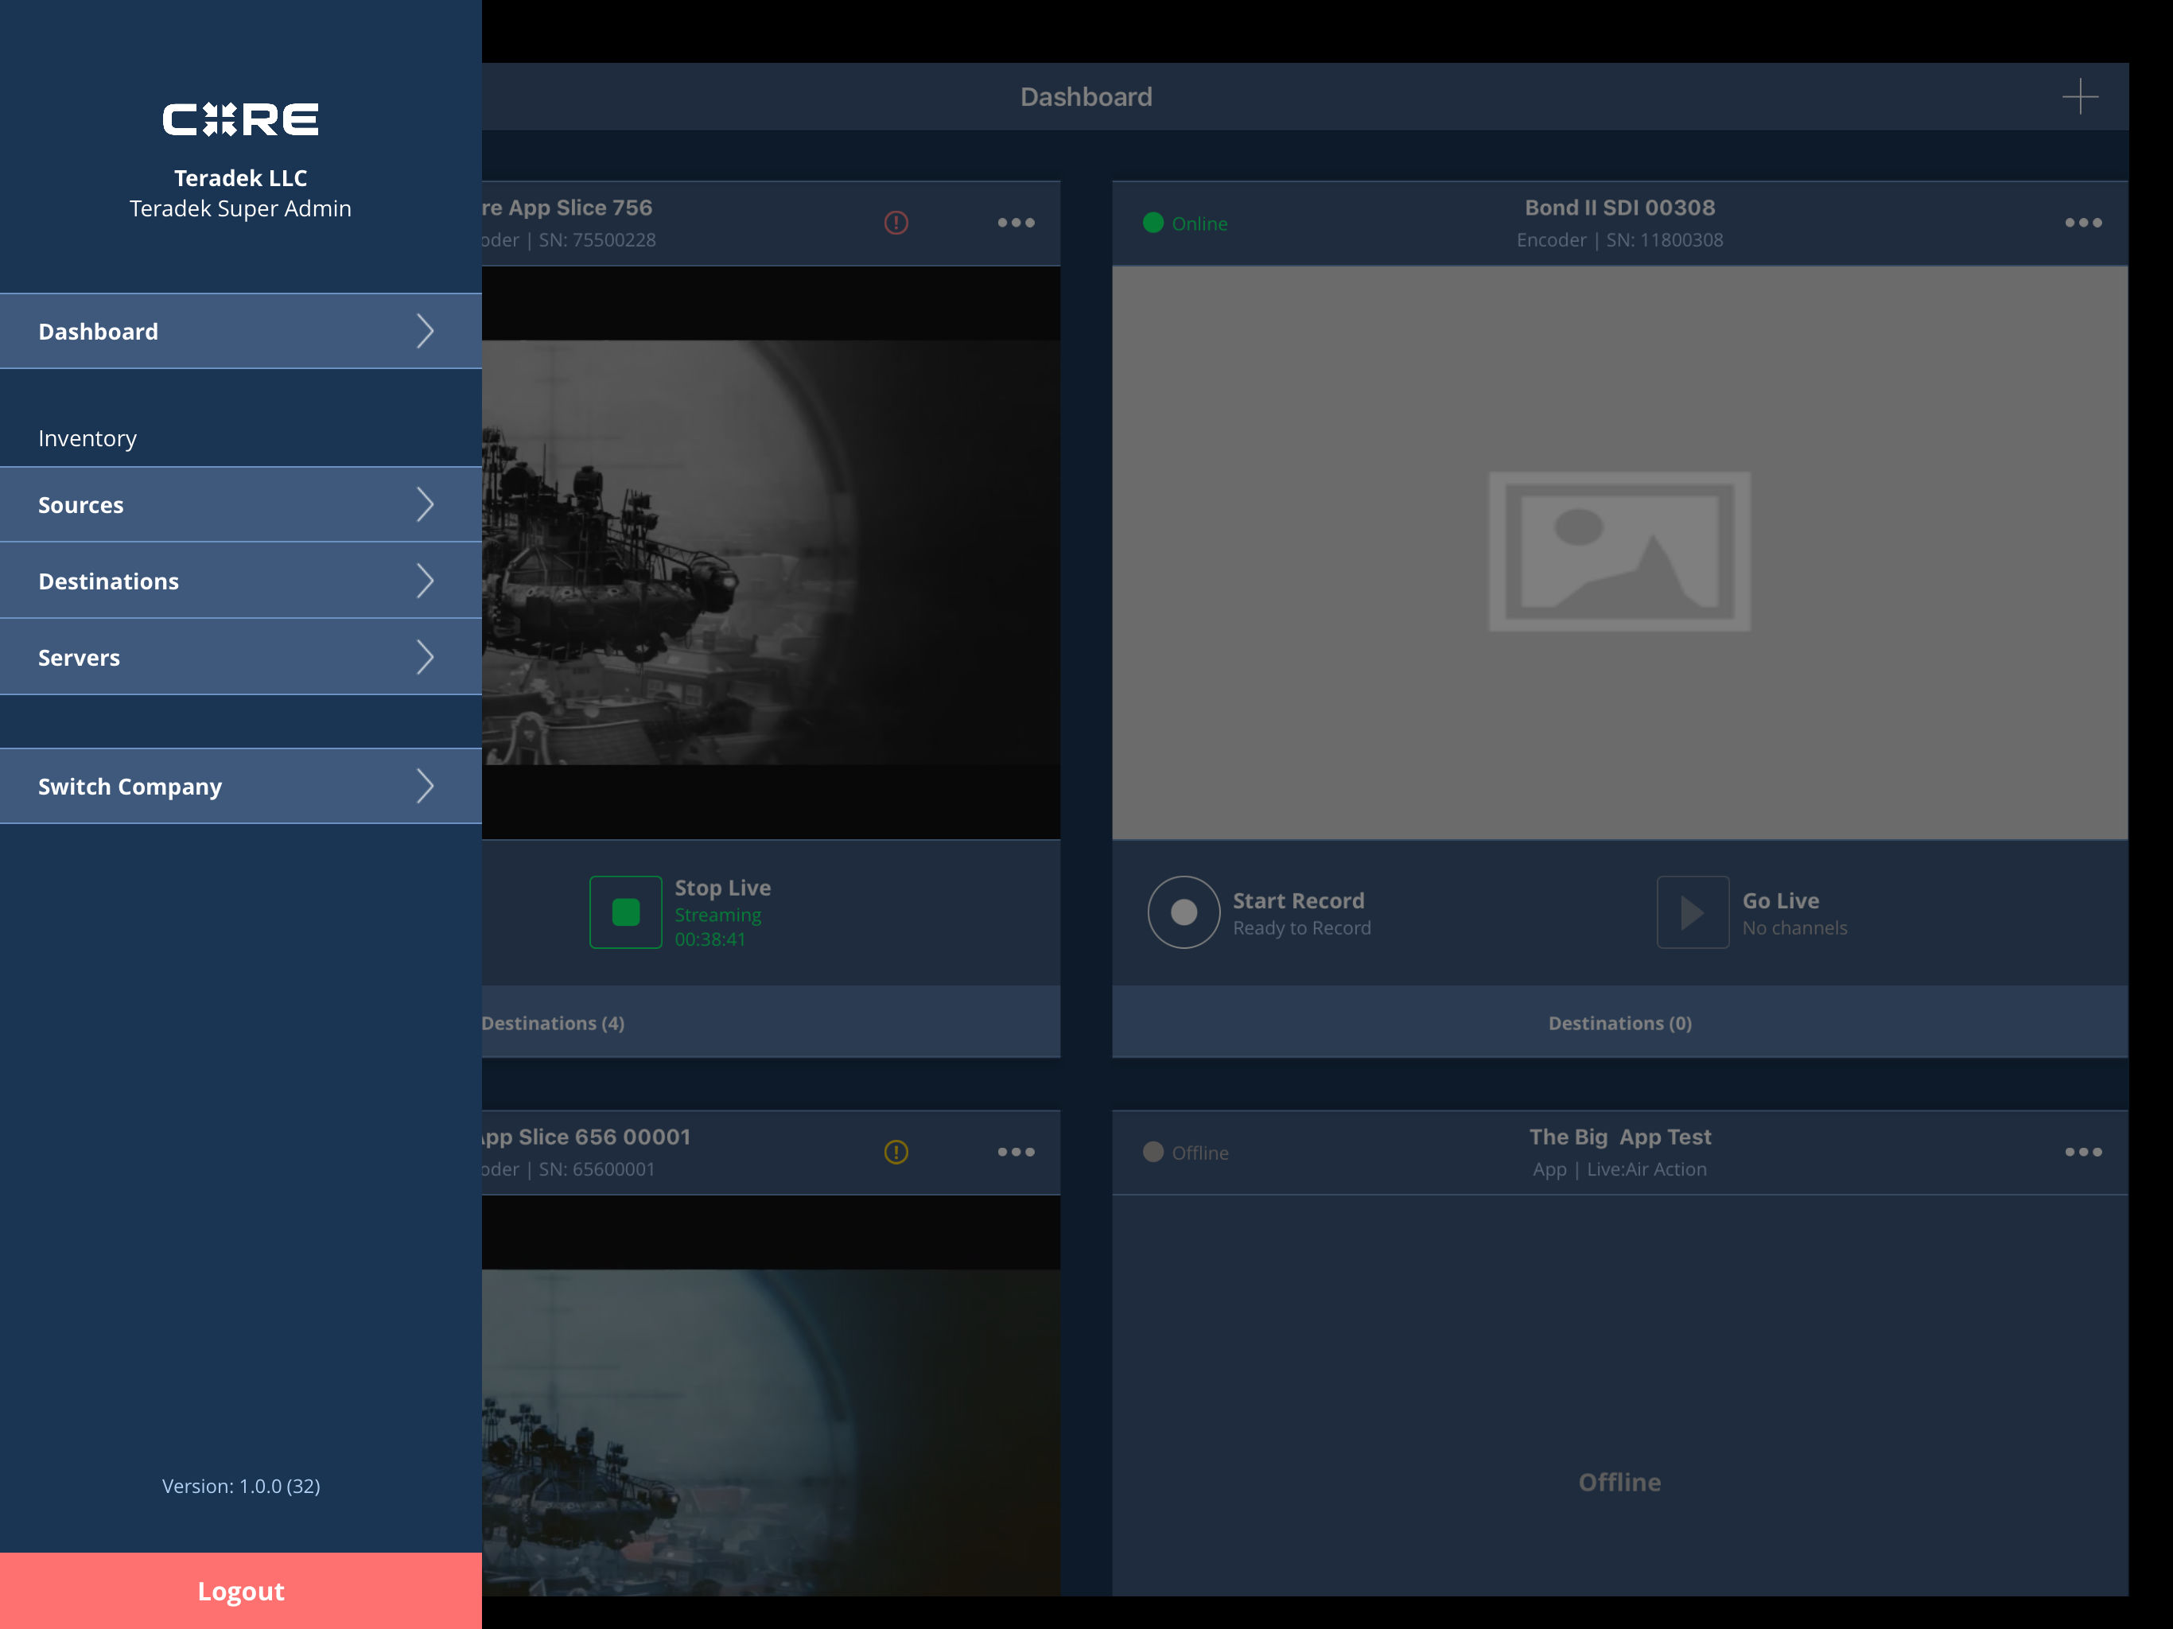Screen dimensions: 2173x1629
Task: Open three-dot menu for App Slice 756
Action: pos(1015,223)
